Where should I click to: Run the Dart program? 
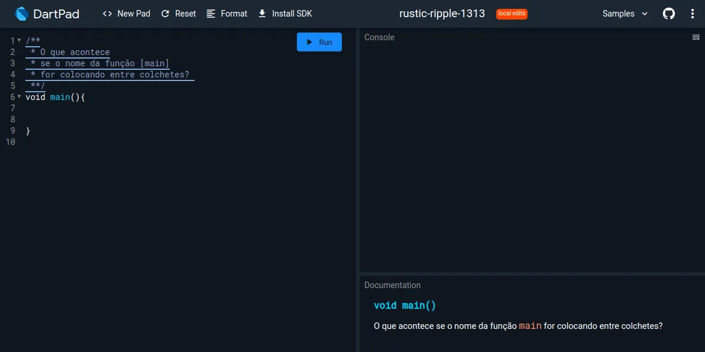319,42
